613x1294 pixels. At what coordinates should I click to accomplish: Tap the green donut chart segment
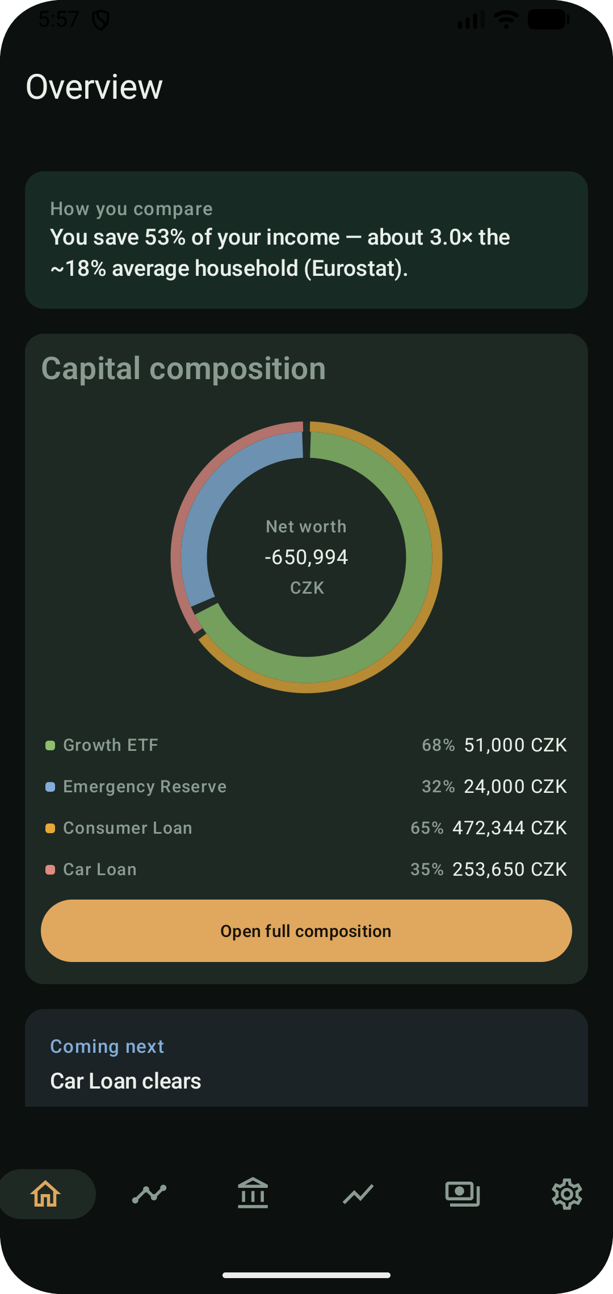[418, 556]
